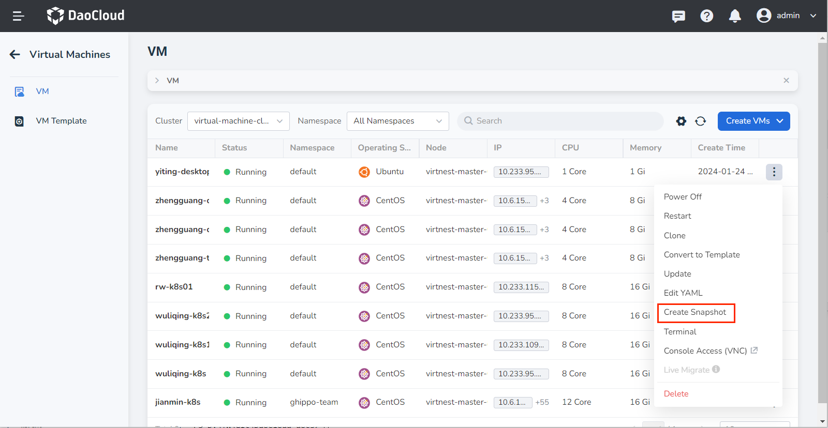Click the table settings gear icon
Screen dimensions: 828x428
[681, 121]
